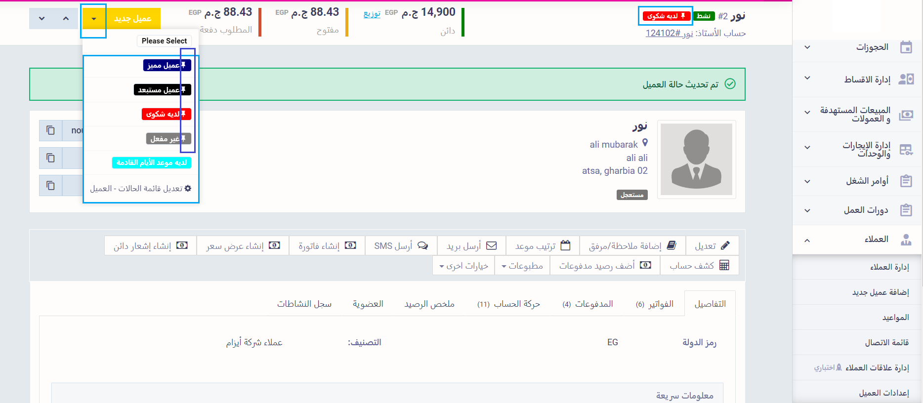Select the cyan upcoming appointment status
Viewport: 923px width, 403px height.
coord(151,162)
